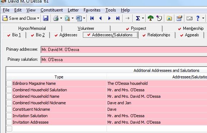Viewport: 207px width, 133px height.
Task: Switch to the Relationships tab
Action: coord(157,35)
